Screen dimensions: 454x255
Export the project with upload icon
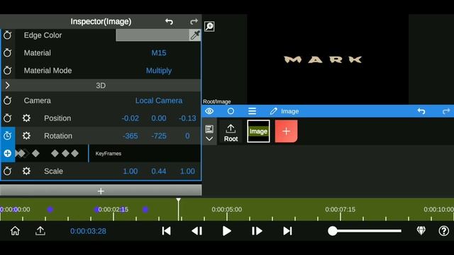tap(40, 231)
